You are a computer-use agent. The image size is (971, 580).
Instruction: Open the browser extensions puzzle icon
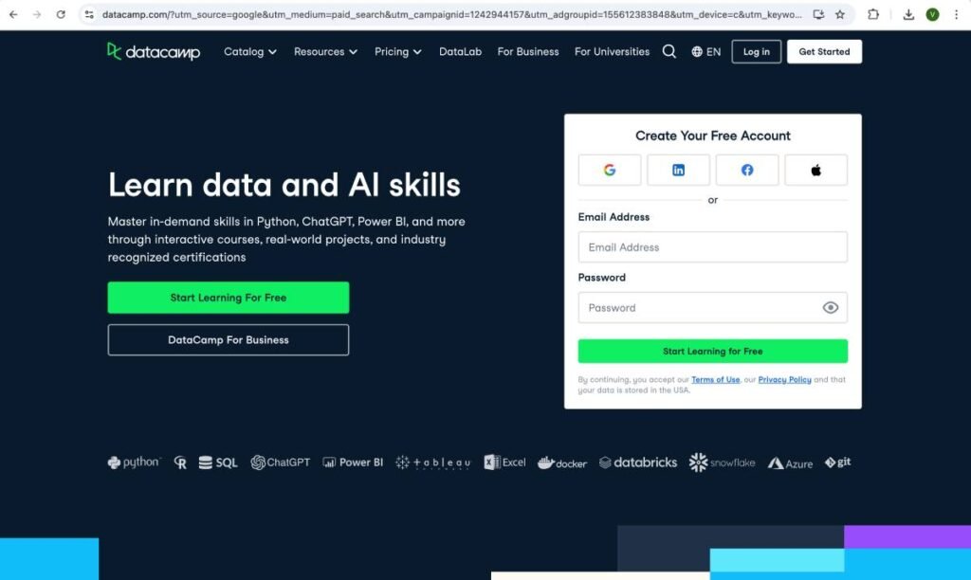click(873, 14)
